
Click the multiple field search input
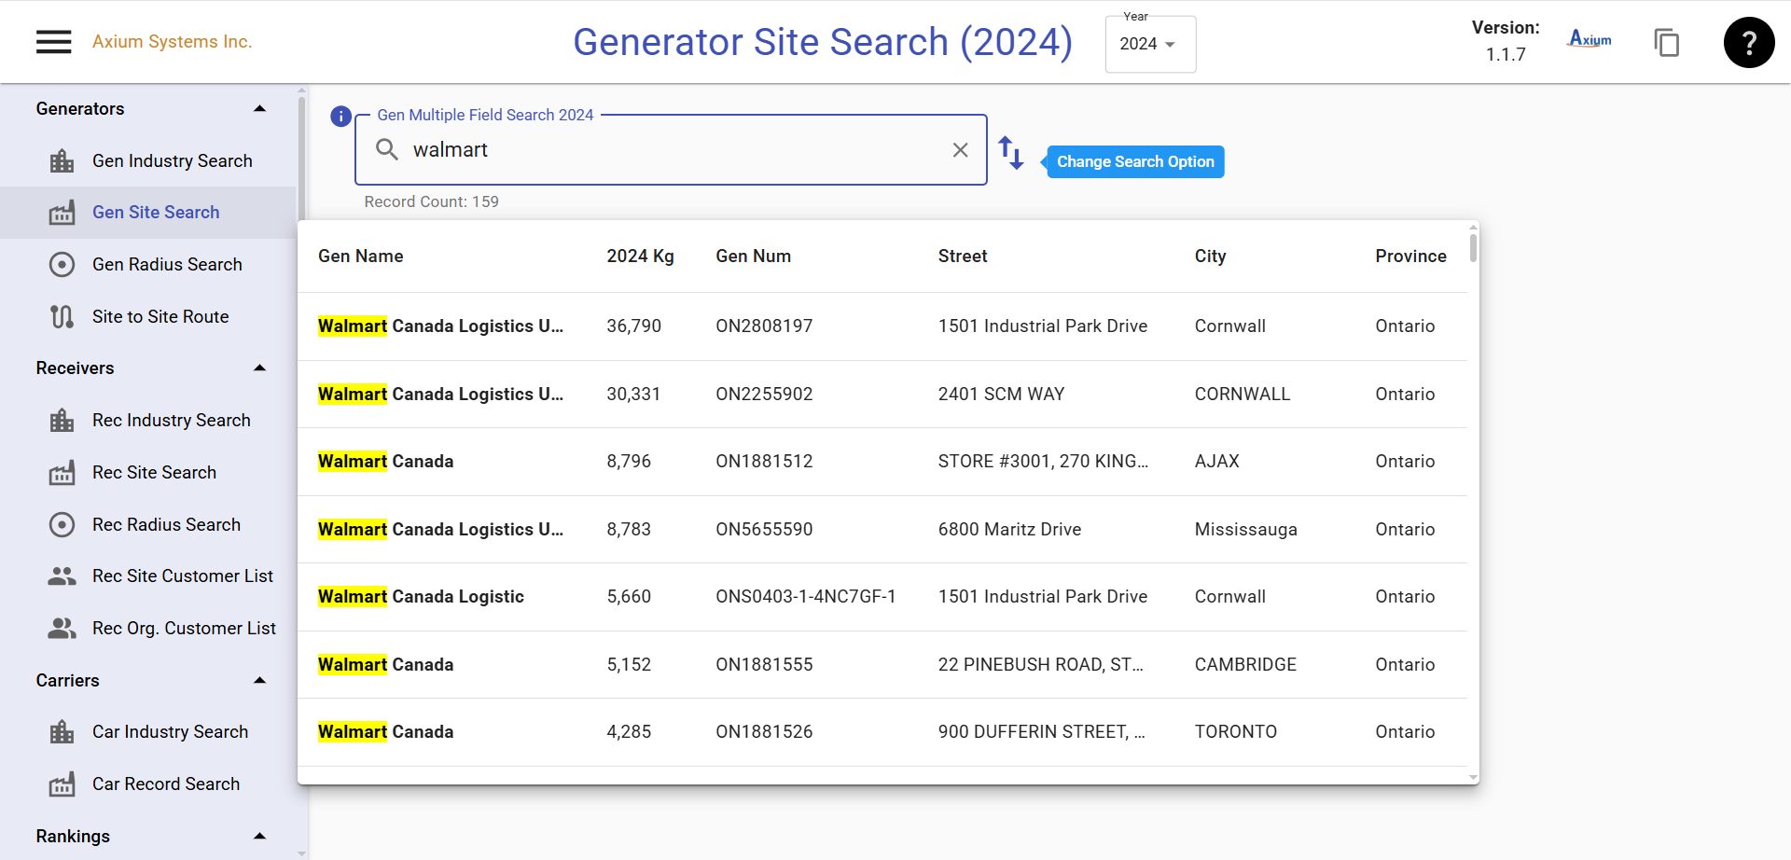tap(671, 150)
